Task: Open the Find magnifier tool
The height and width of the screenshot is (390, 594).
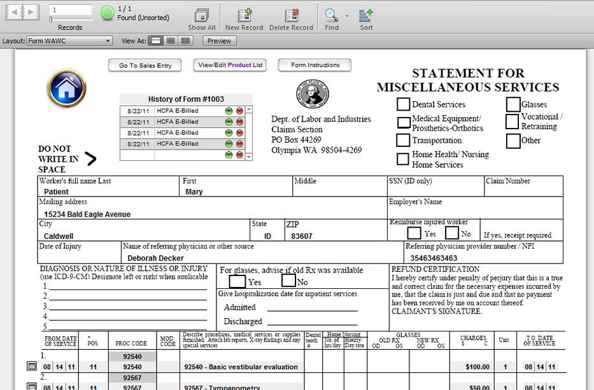Action: 332,15
